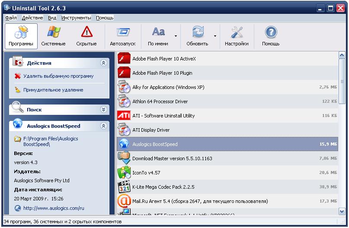Click the Download Master icon
Image resolution: width=349 pixels, height=228 pixels.
click(x=124, y=158)
